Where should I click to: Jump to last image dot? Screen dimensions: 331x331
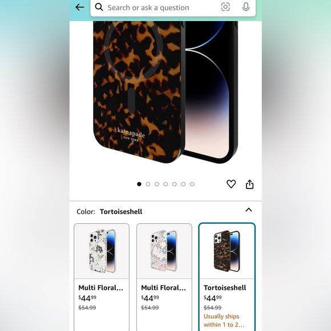coord(192,184)
